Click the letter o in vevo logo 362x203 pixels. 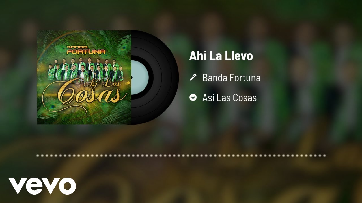coord(66,186)
